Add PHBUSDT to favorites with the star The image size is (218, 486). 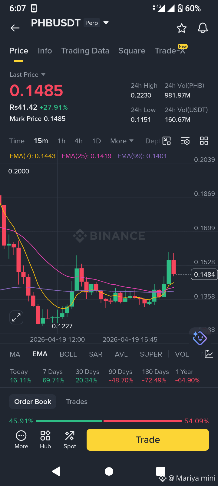click(x=182, y=28)
